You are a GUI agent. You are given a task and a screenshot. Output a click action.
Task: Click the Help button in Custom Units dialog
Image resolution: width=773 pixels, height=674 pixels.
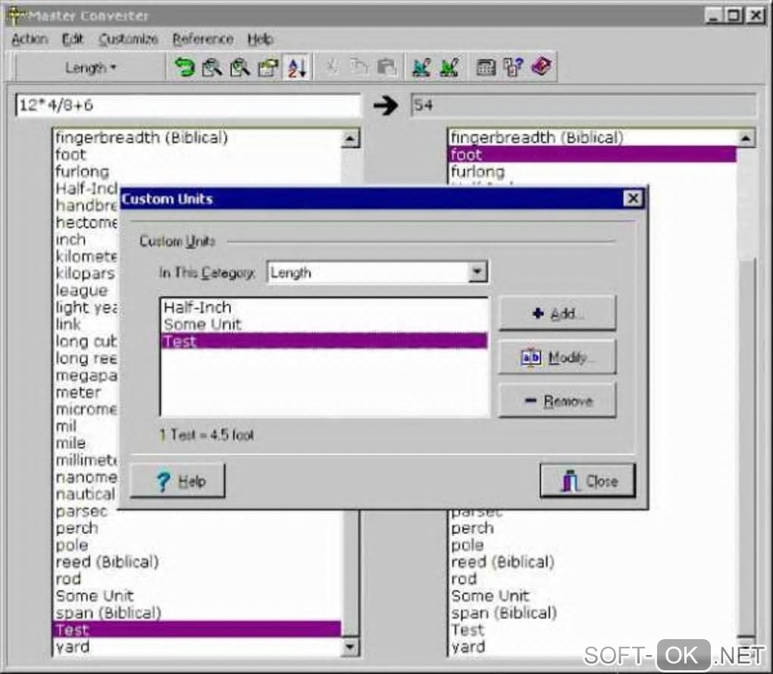click(x=177, y=481)
